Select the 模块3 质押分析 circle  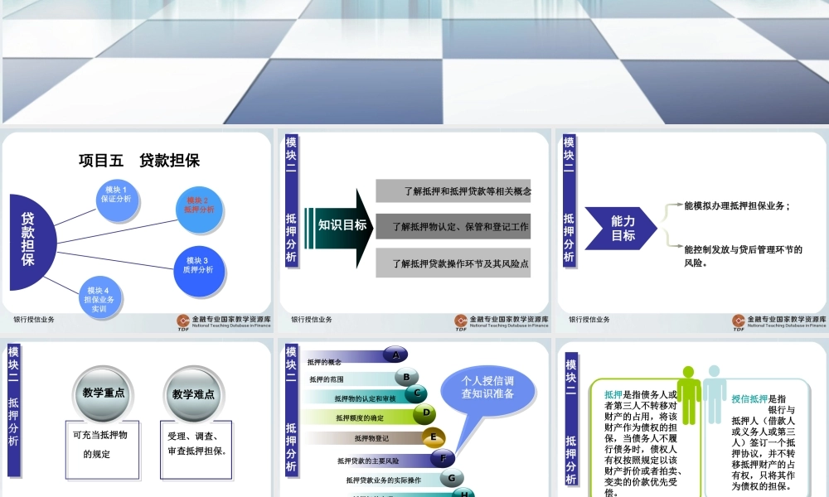(199, 267)
